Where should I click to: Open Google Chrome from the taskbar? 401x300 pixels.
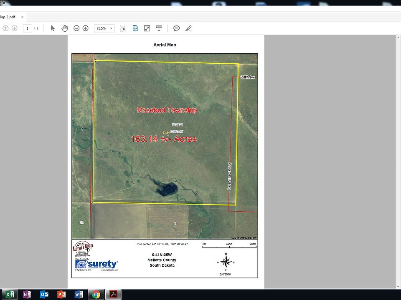tap(96, 295)
